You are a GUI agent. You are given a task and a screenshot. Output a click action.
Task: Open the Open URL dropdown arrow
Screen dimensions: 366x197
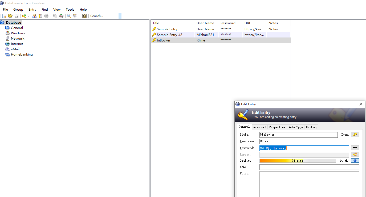coord(51,16)
